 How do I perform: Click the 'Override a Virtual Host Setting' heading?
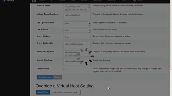64,86
